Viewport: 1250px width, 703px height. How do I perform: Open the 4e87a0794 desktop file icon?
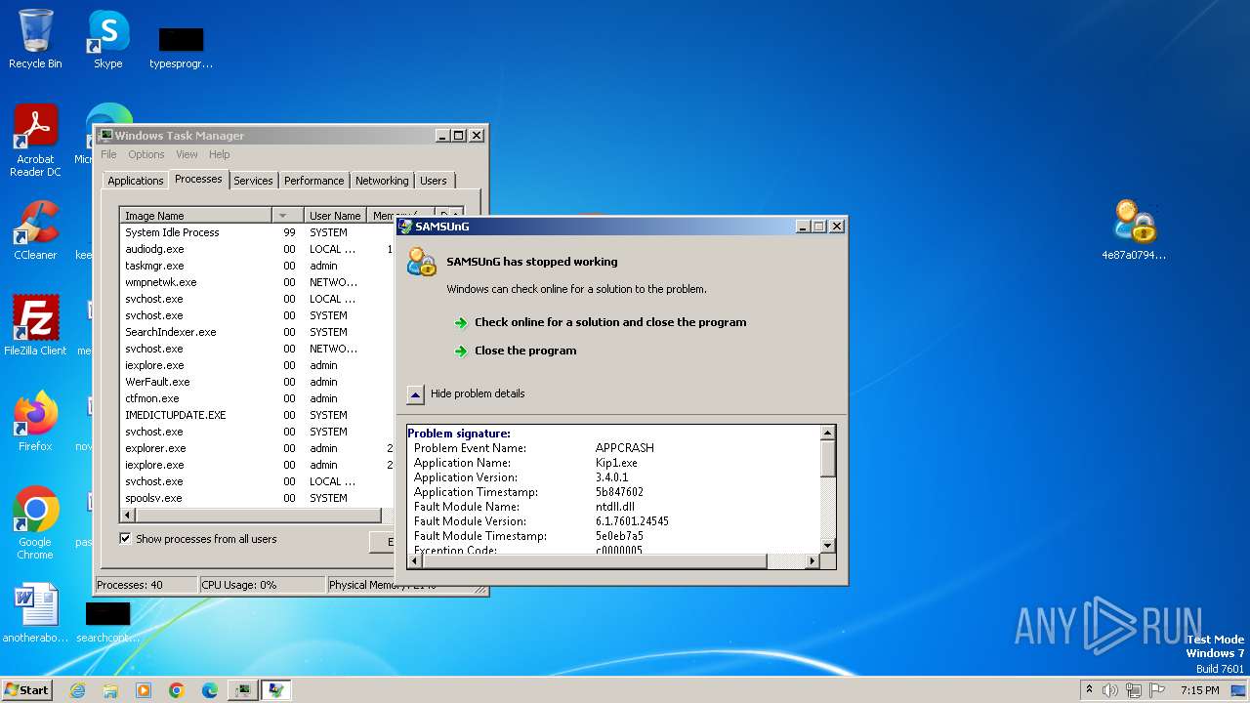1134,229
